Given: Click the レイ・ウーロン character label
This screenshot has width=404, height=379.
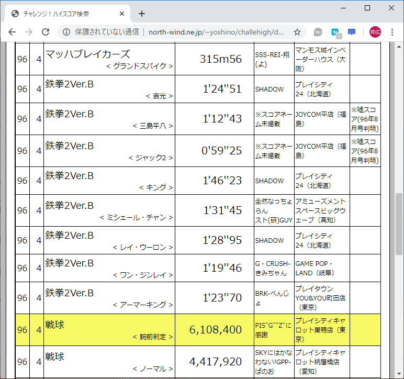Looking at the screenshot, I should (143, 247).
